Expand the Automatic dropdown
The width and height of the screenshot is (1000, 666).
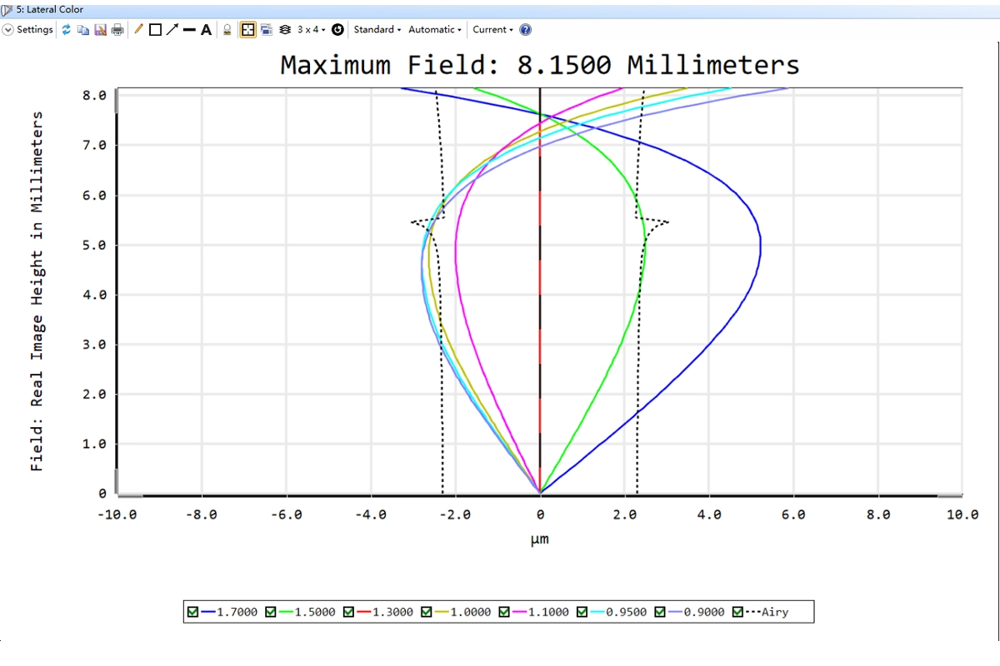click(434, 29)
